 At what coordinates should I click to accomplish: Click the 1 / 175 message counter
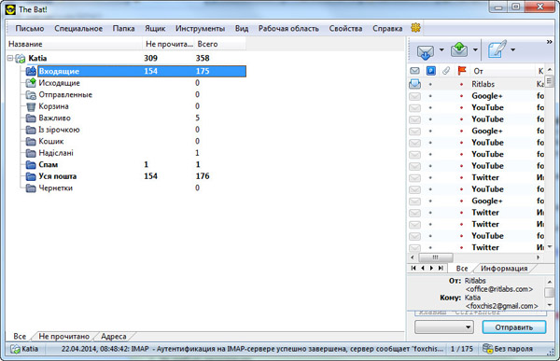[461, 349]
